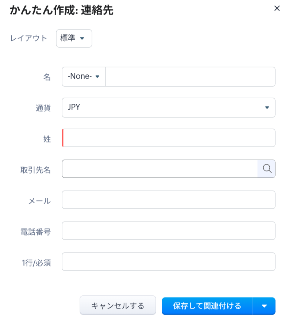
Task: Click the 電話番号 field label
Action: 35,232
